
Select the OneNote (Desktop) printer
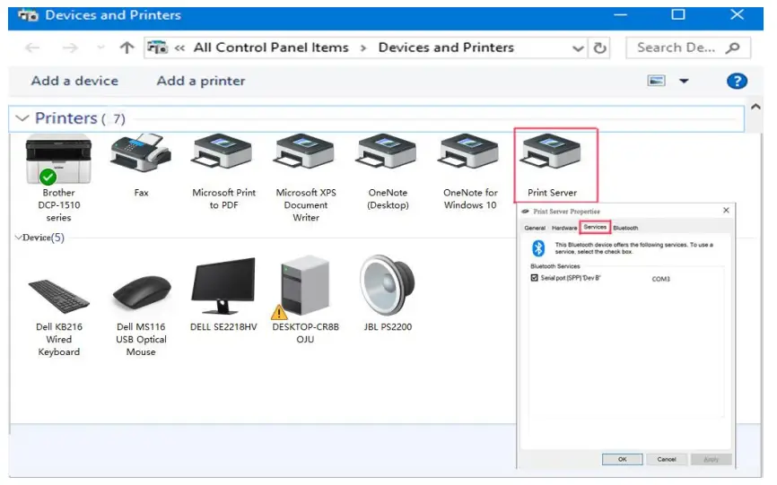pyautogui.click(x=388, y=171)
